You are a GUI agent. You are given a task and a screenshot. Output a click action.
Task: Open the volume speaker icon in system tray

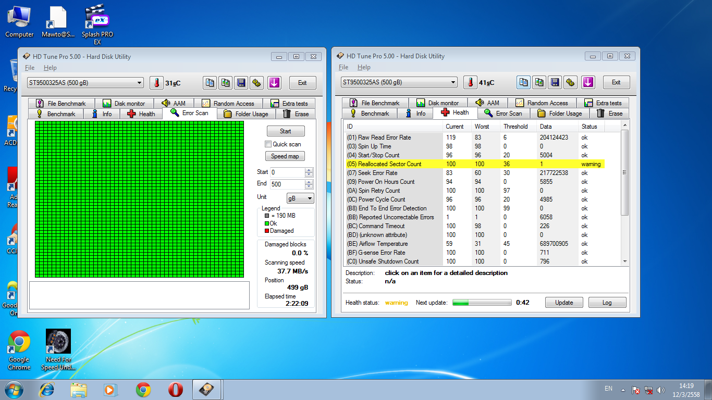pyautogui.click(x=661, y=390)
